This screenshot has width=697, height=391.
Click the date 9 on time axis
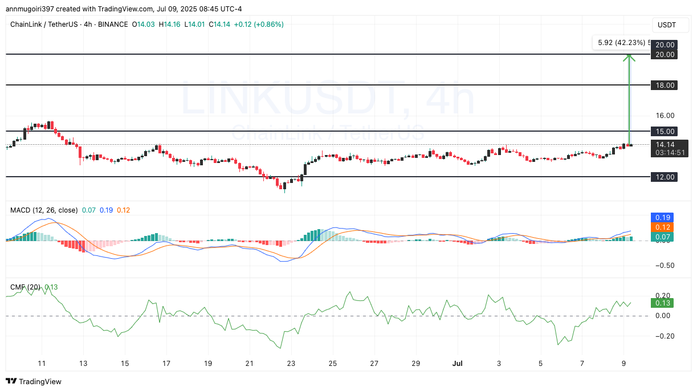coord(623,363)
